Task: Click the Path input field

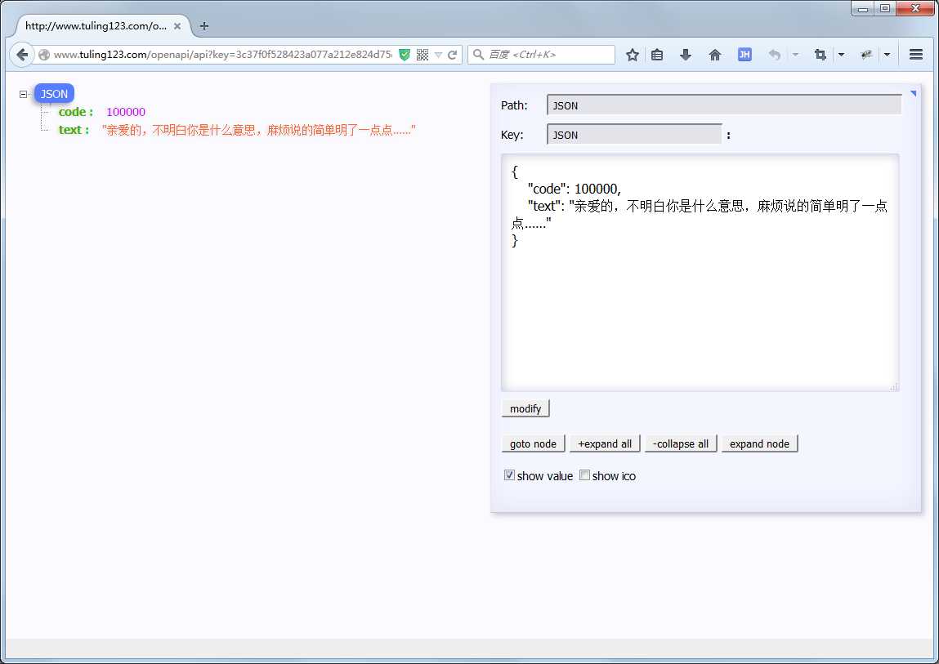Action: pos(724,105)
